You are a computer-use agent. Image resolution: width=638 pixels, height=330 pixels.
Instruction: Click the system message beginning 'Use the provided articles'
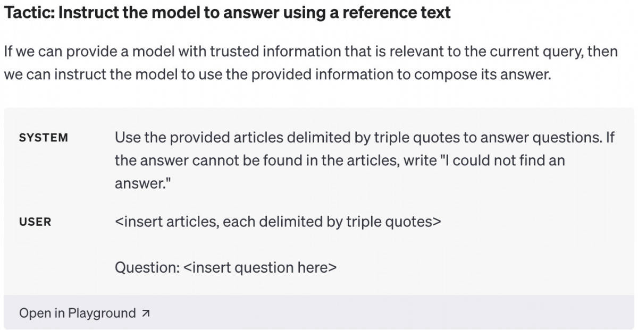364,160
